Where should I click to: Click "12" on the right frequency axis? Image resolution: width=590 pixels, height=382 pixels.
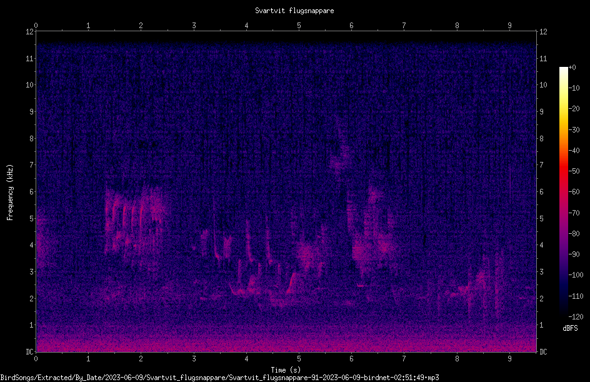(543, 32)
